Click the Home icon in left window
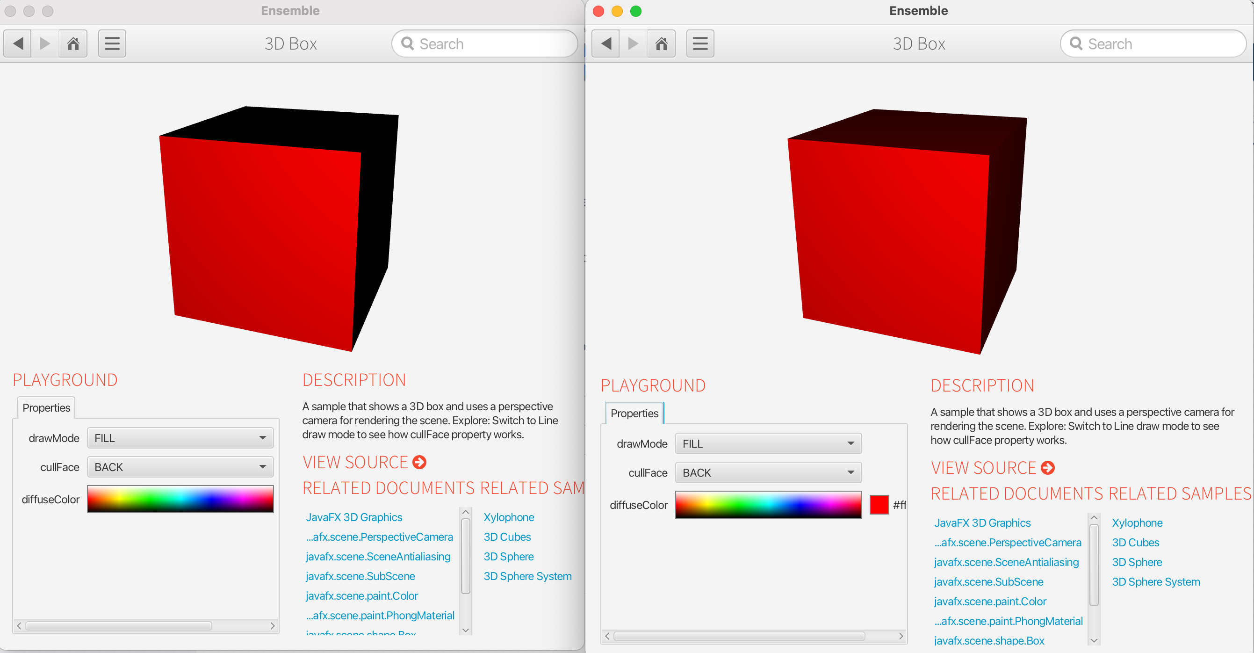Screen dimensions: 1254x653 tap(73, 44)
